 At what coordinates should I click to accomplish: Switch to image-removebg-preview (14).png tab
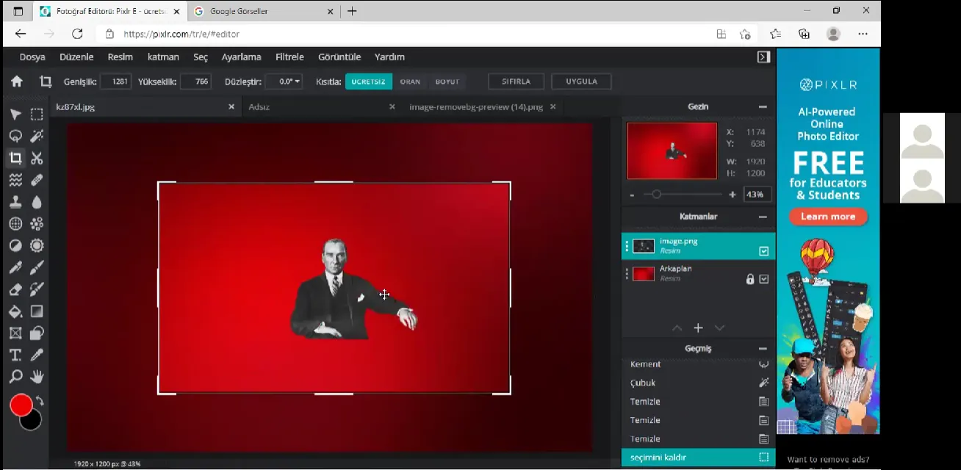tap(476, 107)
